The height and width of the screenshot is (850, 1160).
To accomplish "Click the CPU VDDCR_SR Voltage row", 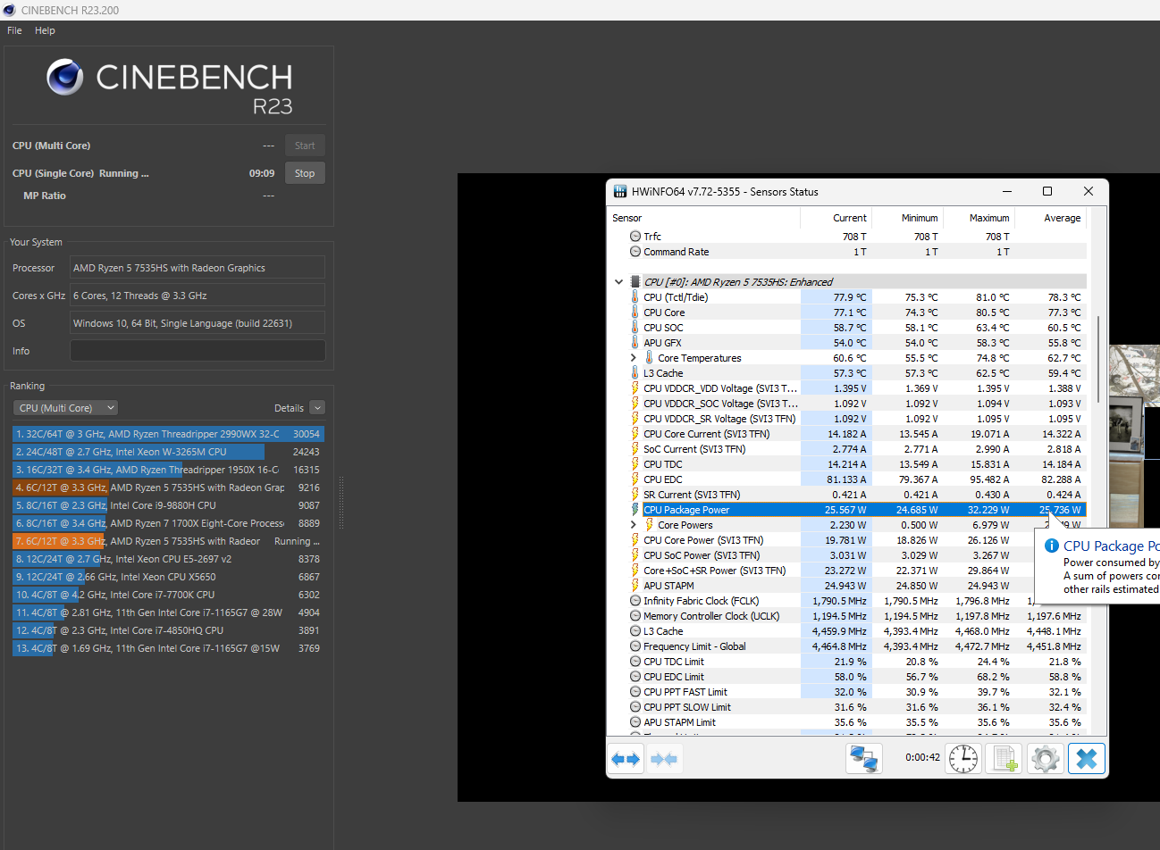I will pos(846,419).
